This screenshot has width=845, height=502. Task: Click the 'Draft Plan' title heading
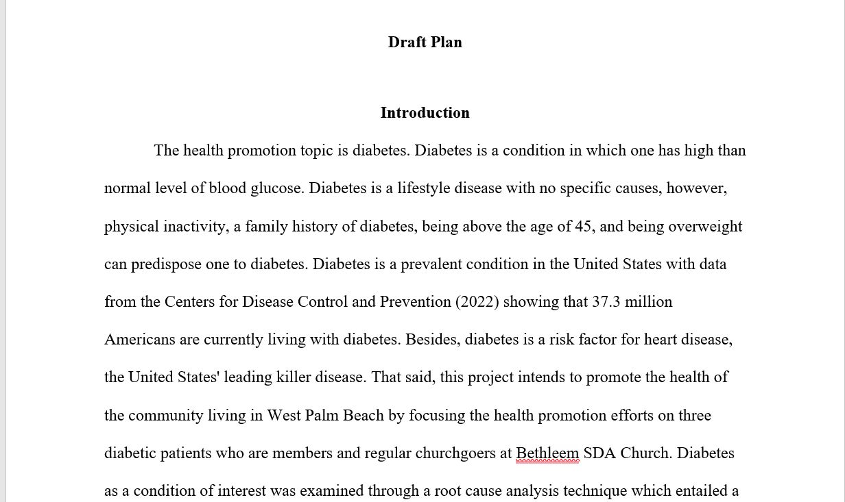tap(425, 42)
